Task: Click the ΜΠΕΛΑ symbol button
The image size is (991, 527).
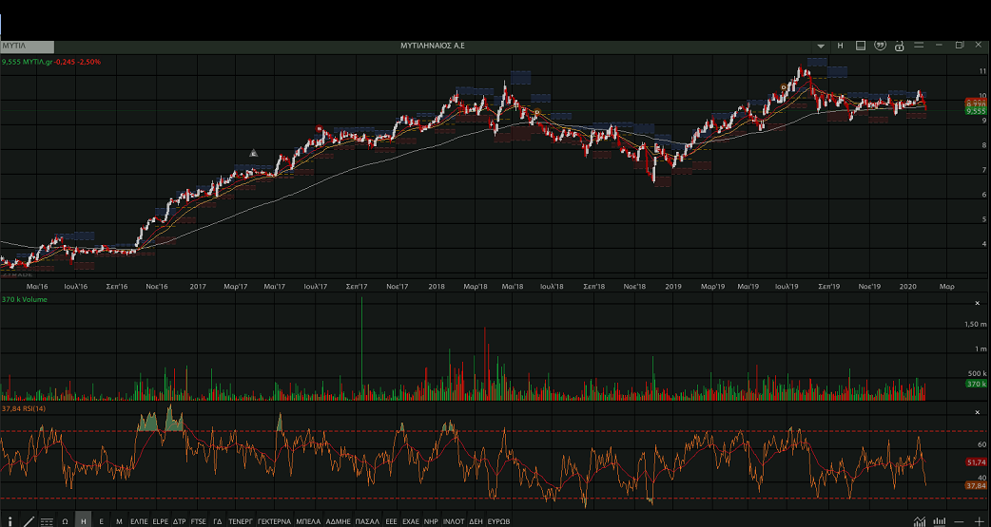Action: 308,520
